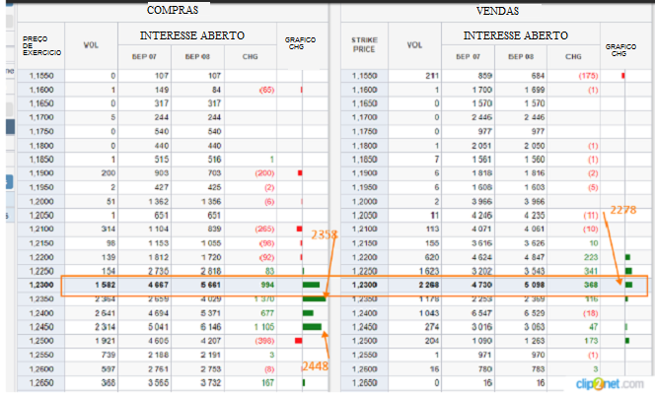Click the VOL column header under COMPRAS

click(92, 44)
